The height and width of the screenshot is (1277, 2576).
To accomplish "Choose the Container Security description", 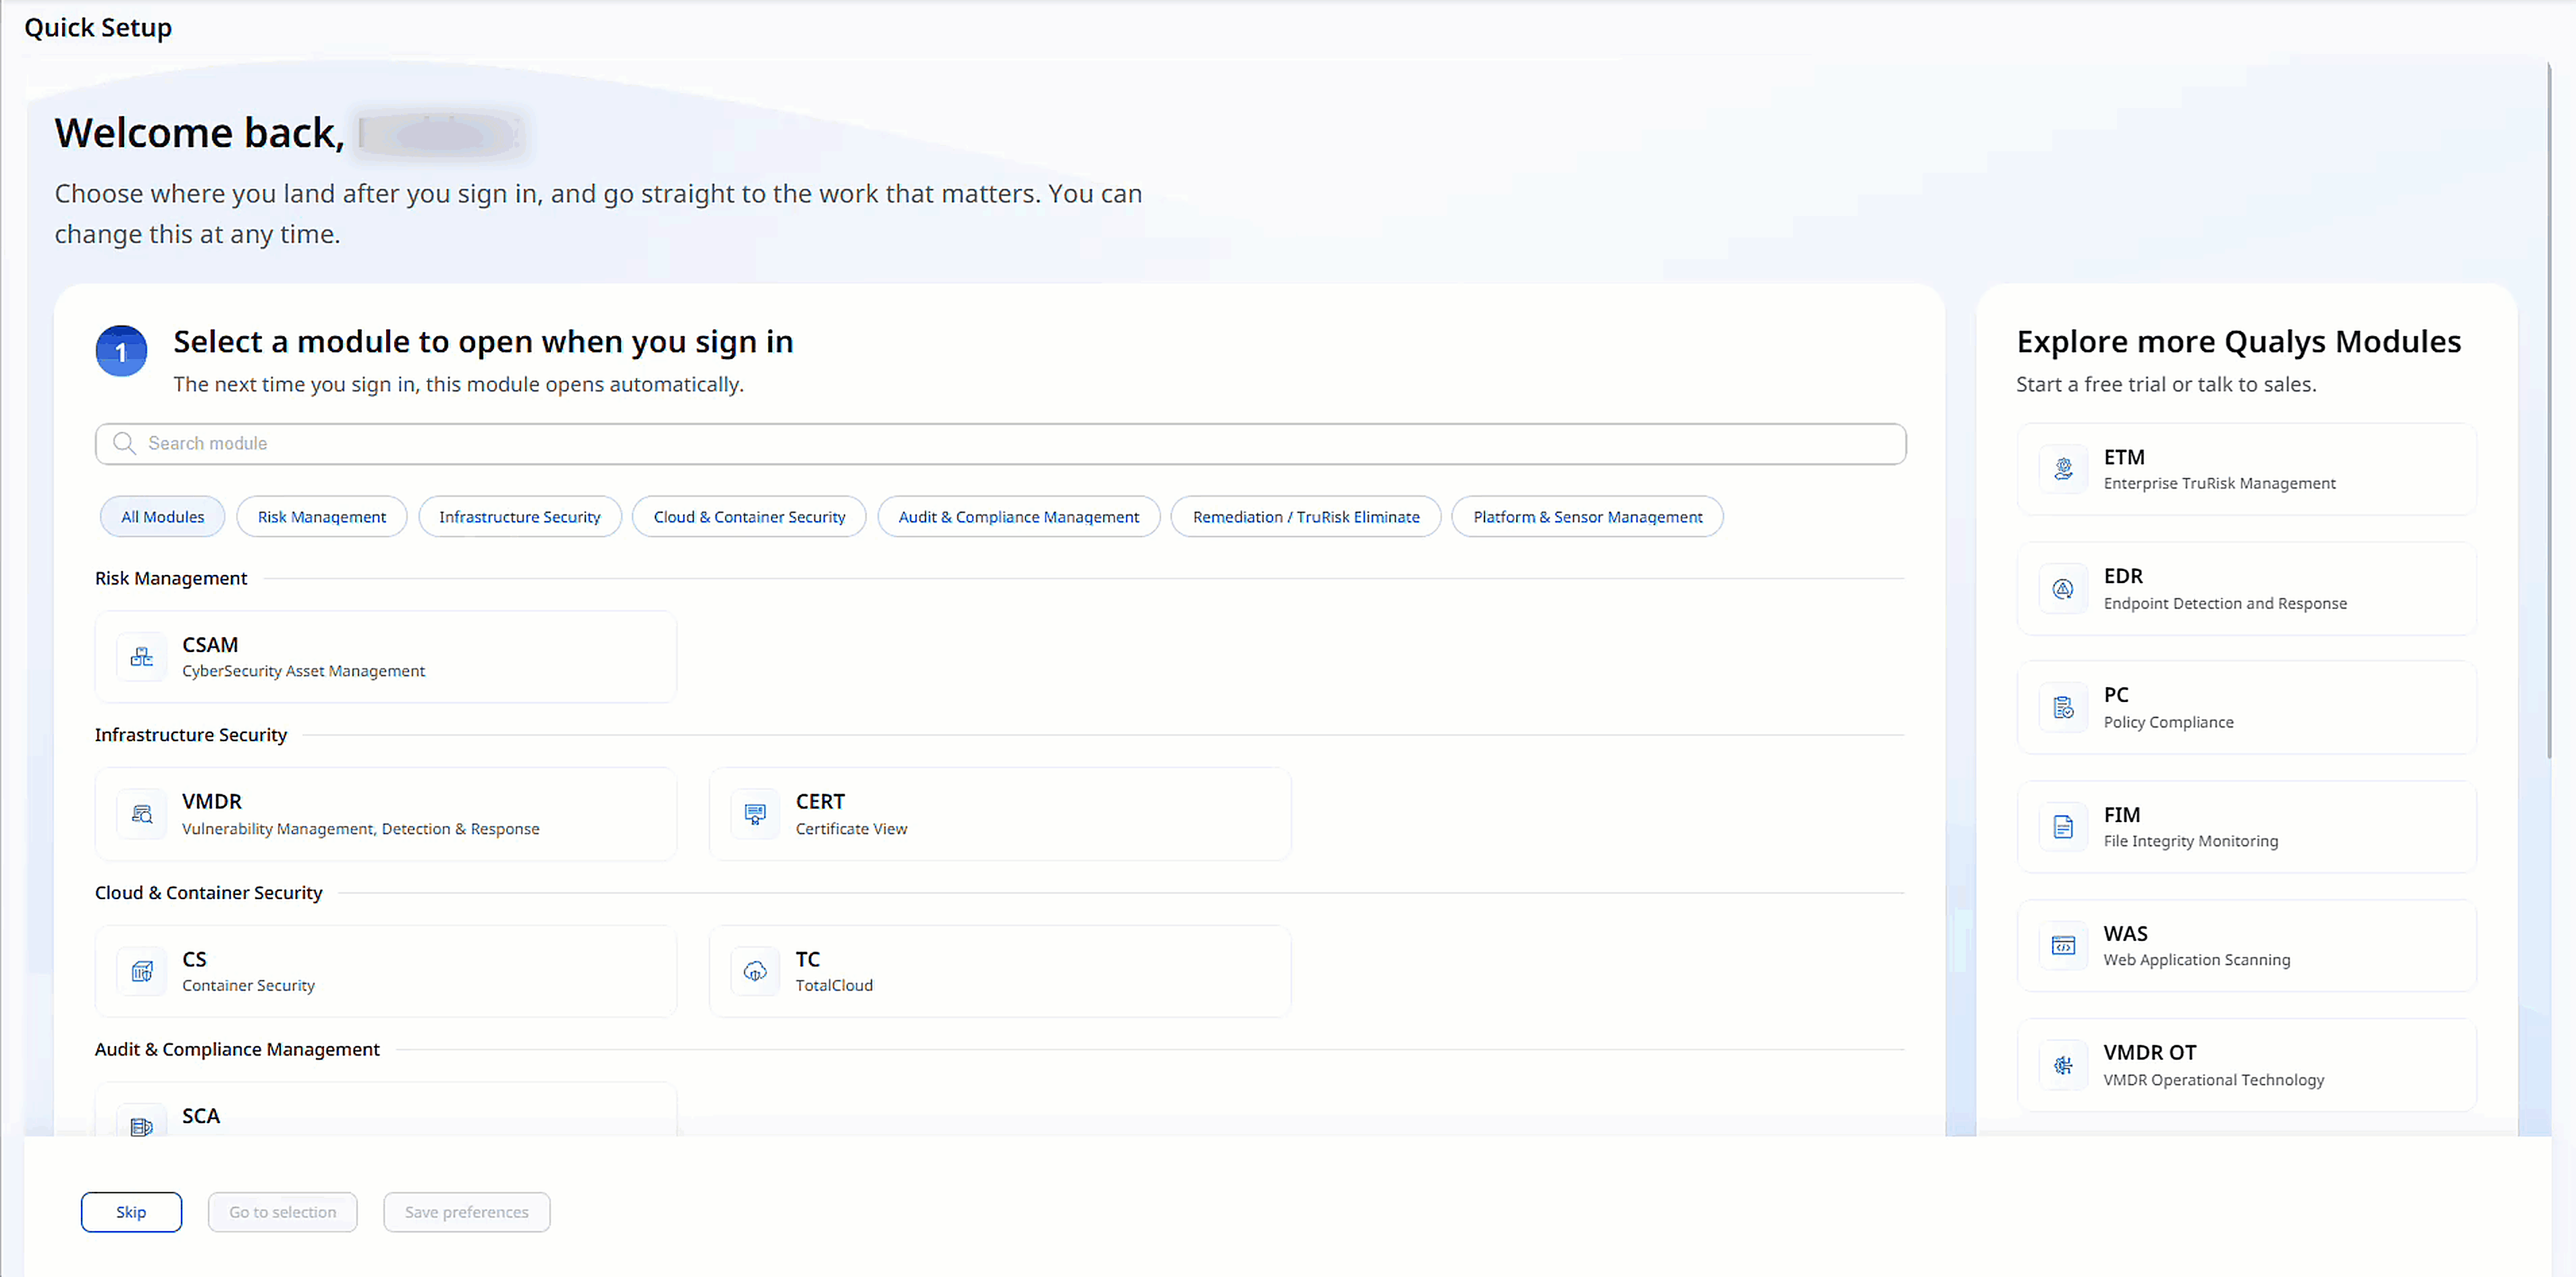I will click(248, 986).
